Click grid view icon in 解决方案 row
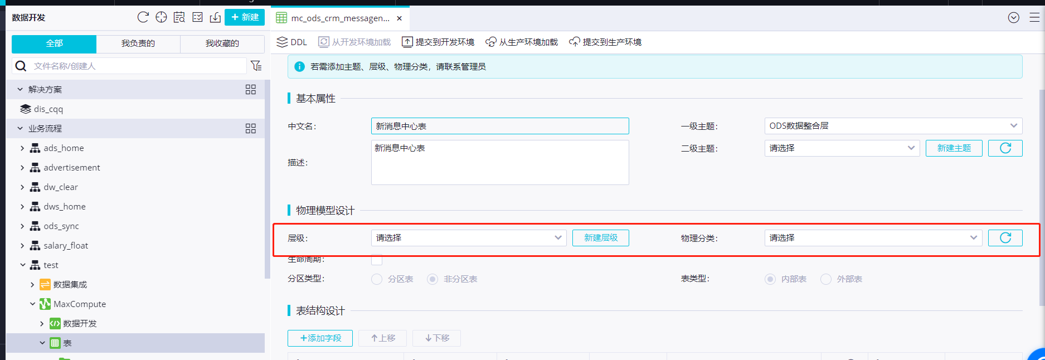This screenshot has width=1045, height=360. coord(251,90)
